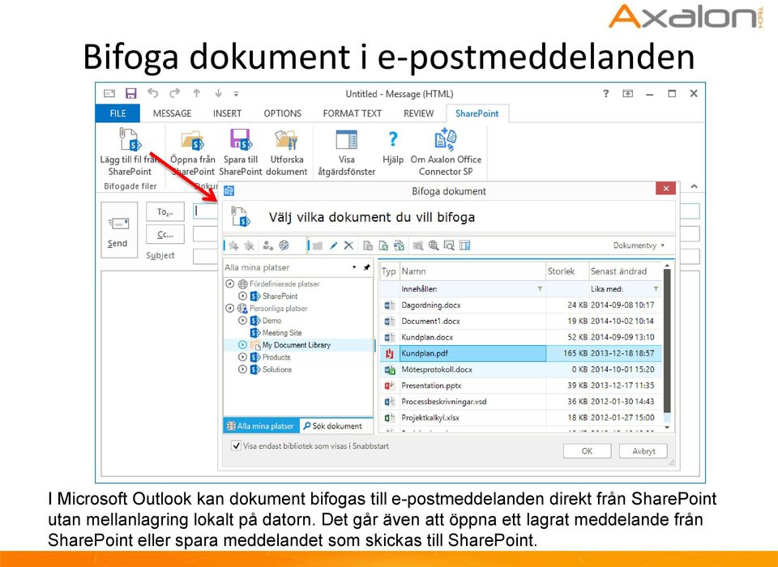Click Öppna från SharePoint ribbon icon

[193, 140]
